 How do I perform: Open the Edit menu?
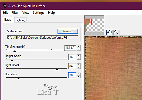5,13
